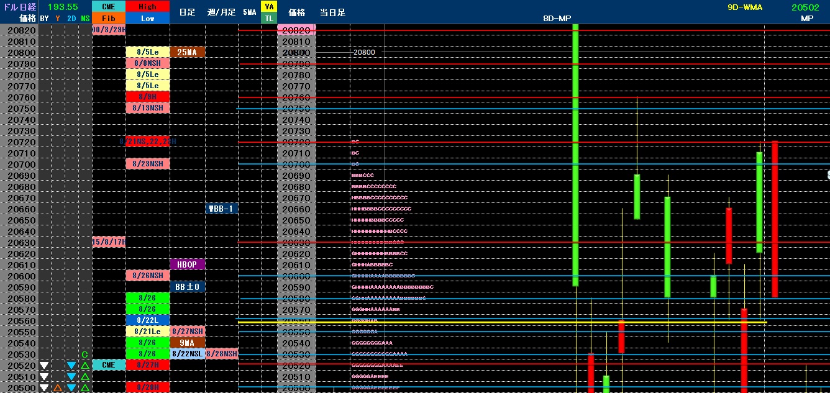
Task: Click the 2D column header
Action: (71, 19)
